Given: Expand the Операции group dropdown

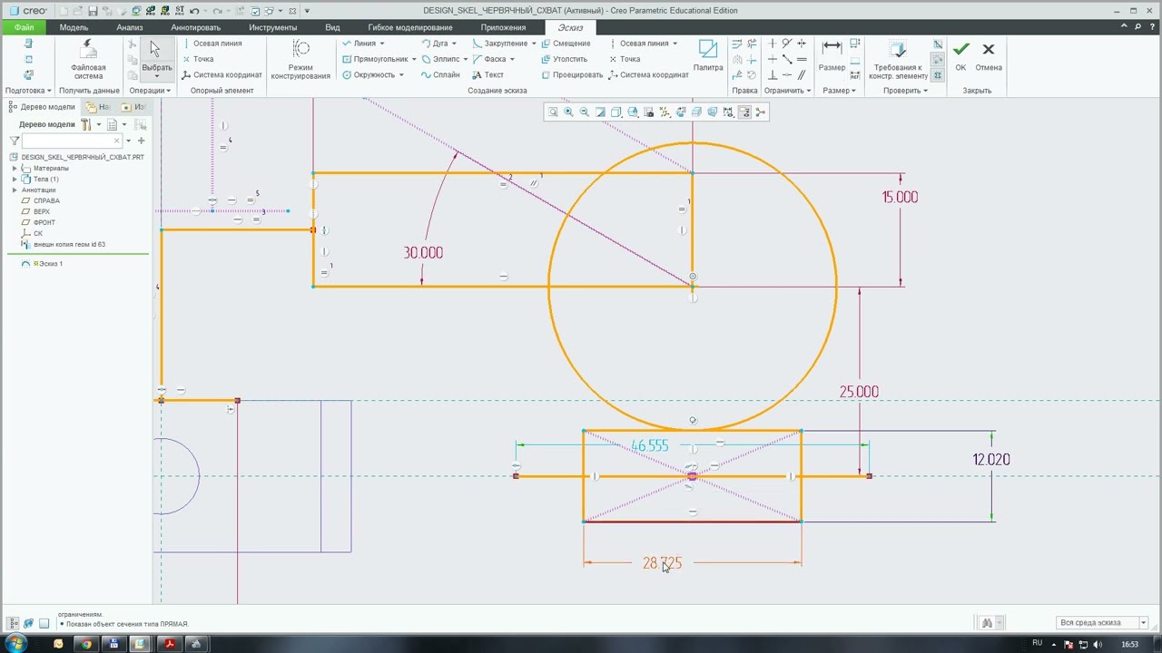Looking at the screenshot, I should (x=150, y=91).
